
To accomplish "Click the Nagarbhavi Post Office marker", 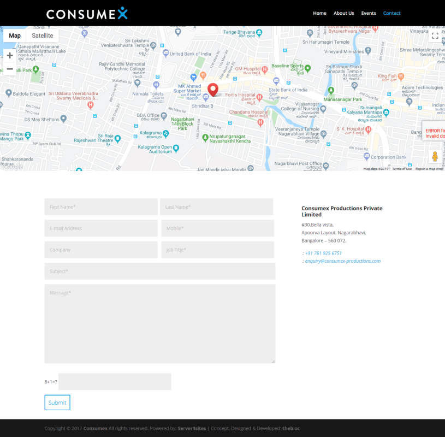I will pos(326,166).
